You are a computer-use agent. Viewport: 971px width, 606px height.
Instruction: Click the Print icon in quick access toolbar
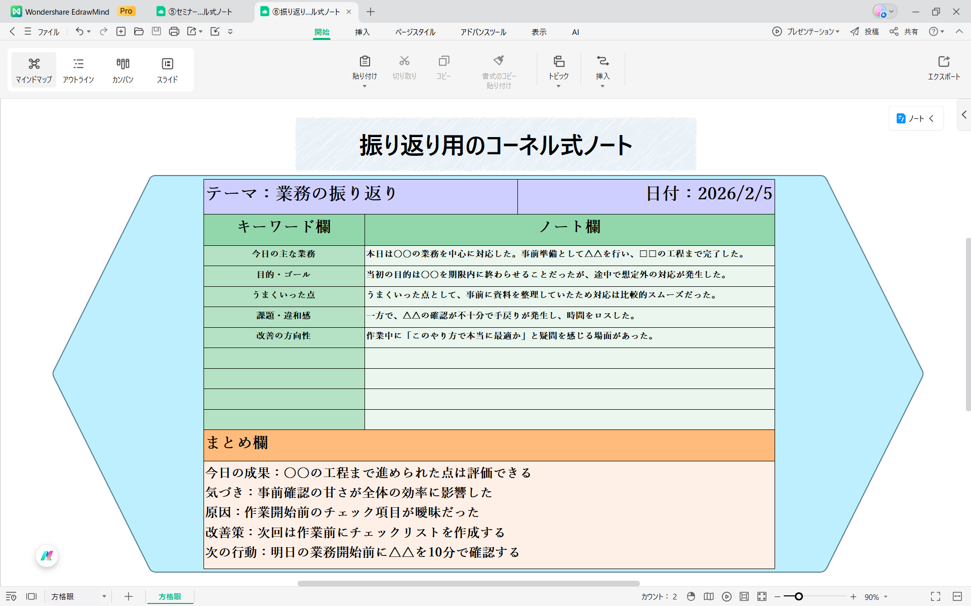(174, 31)
